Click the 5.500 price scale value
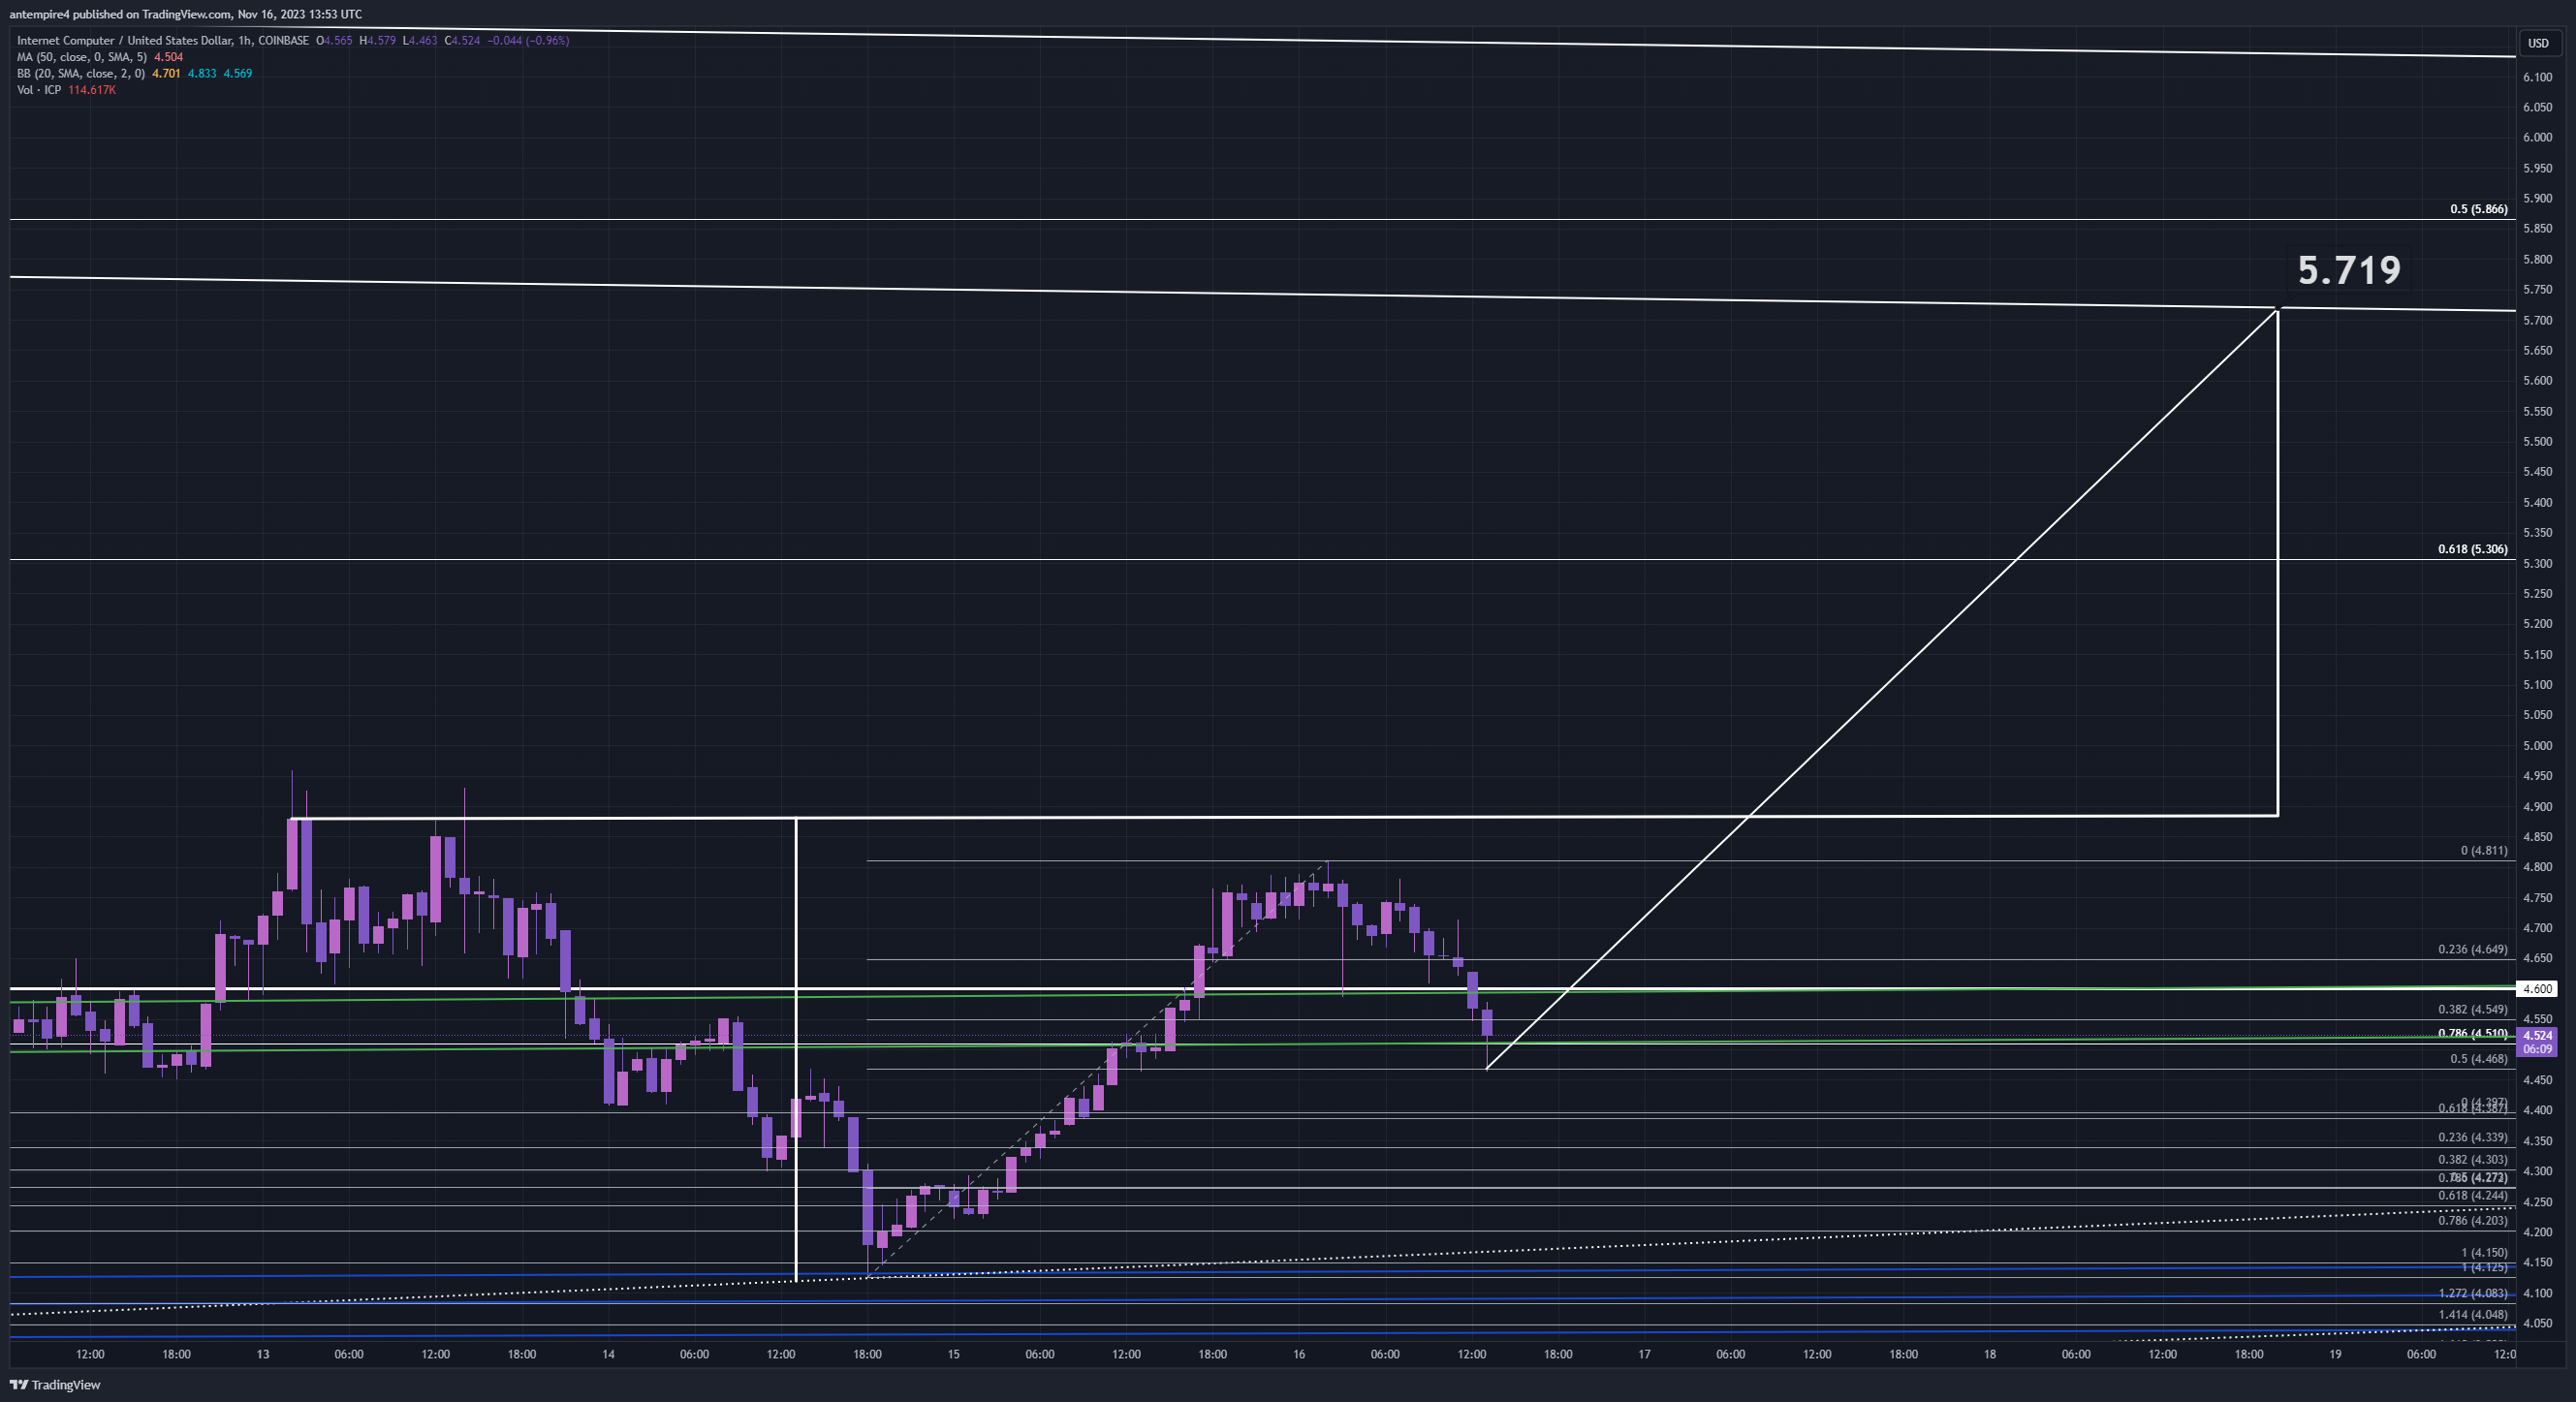The height and width of the screenshot is (1402, 2576). [2536, 442]
